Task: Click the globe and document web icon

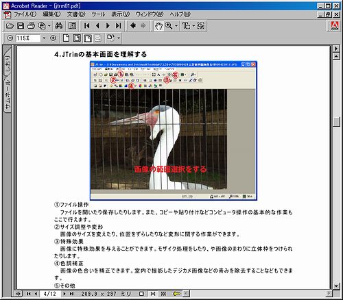Action: pos(42,26)
